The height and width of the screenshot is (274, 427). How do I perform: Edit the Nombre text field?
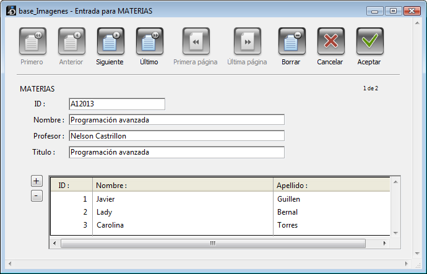point(176,120)
